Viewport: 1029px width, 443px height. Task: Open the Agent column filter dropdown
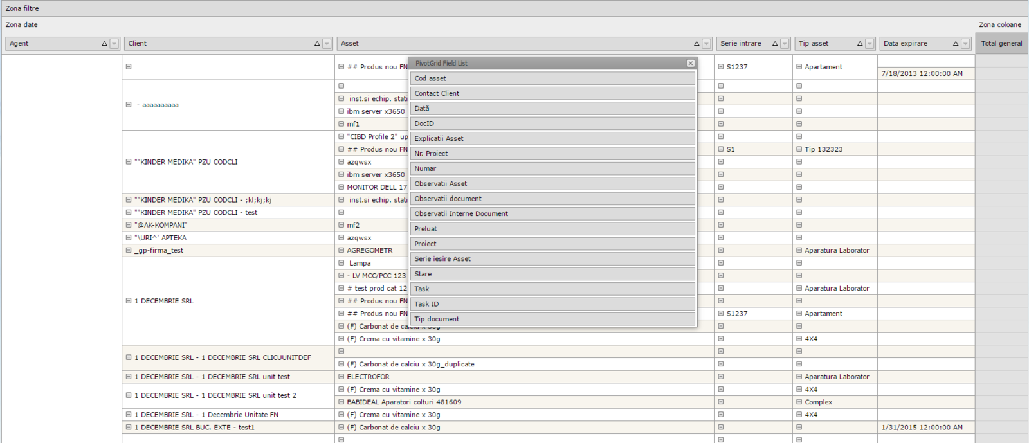tap(114, 44)
